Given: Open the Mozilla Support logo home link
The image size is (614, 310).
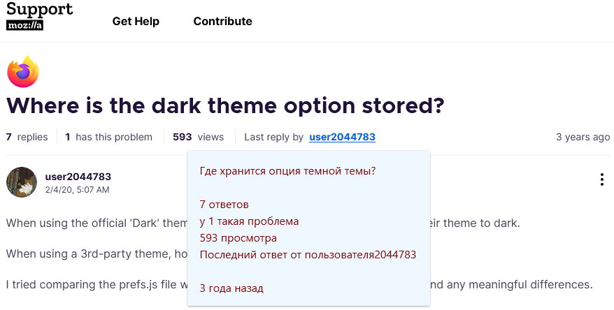Looking at the screenshot, I should [40, 15].
